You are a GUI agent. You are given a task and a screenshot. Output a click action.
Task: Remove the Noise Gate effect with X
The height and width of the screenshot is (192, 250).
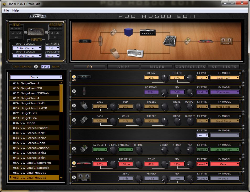point(240,73)
